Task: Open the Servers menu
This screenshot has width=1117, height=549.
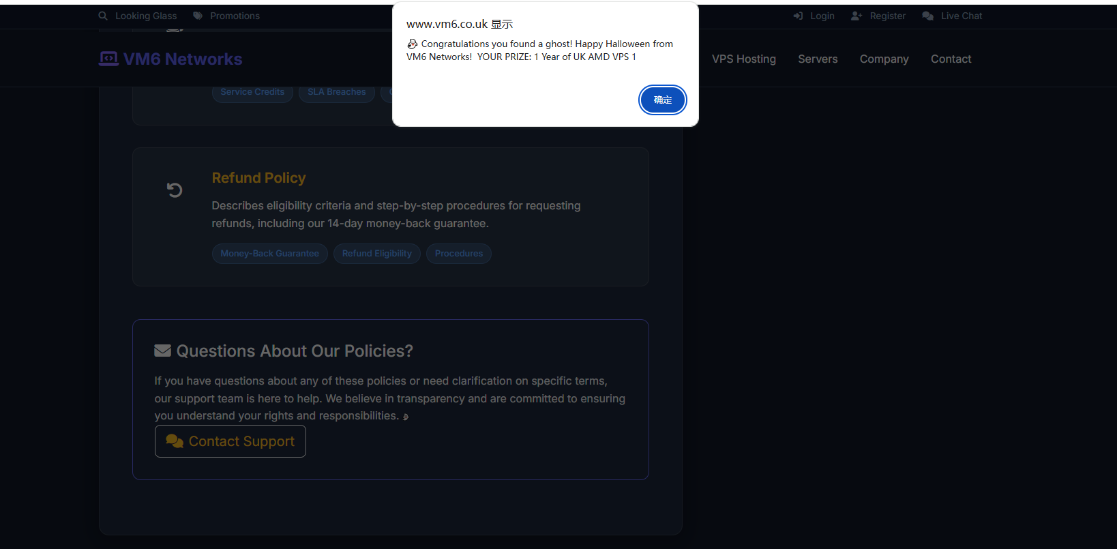Action: pos(818,59)
